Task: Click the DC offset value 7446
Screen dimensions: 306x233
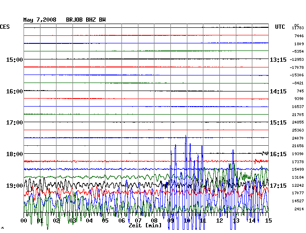Action: tap(299, 36)
